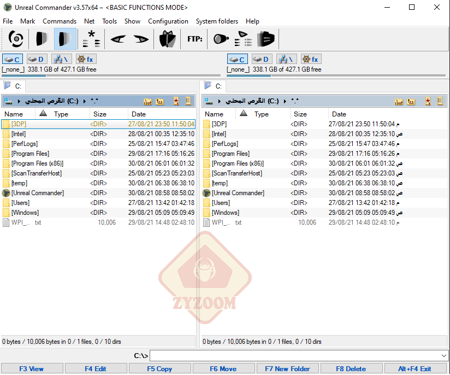
Task: Select drive C in the right panel
Action: [238, 59]
